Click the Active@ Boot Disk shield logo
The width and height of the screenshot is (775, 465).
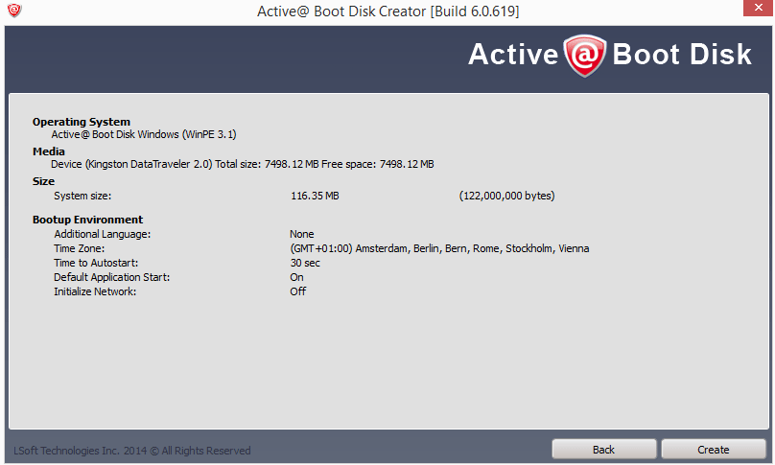click(x=585, y=56)
